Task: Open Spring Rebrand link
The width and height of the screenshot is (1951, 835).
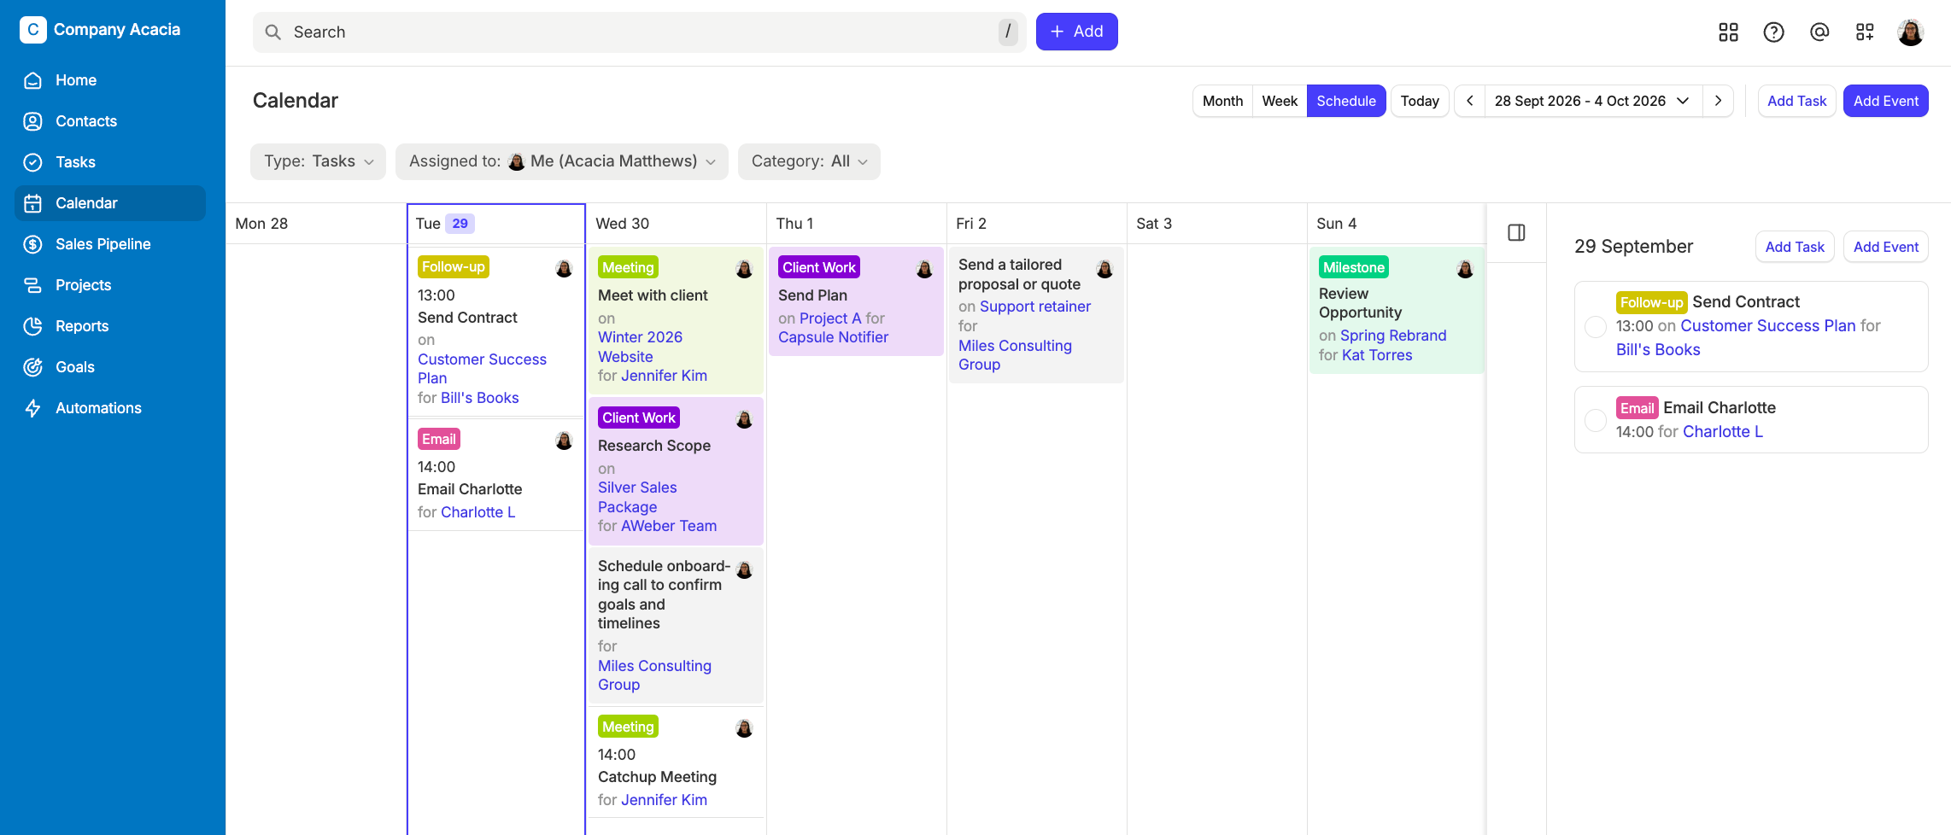Action: point(1393,336)
